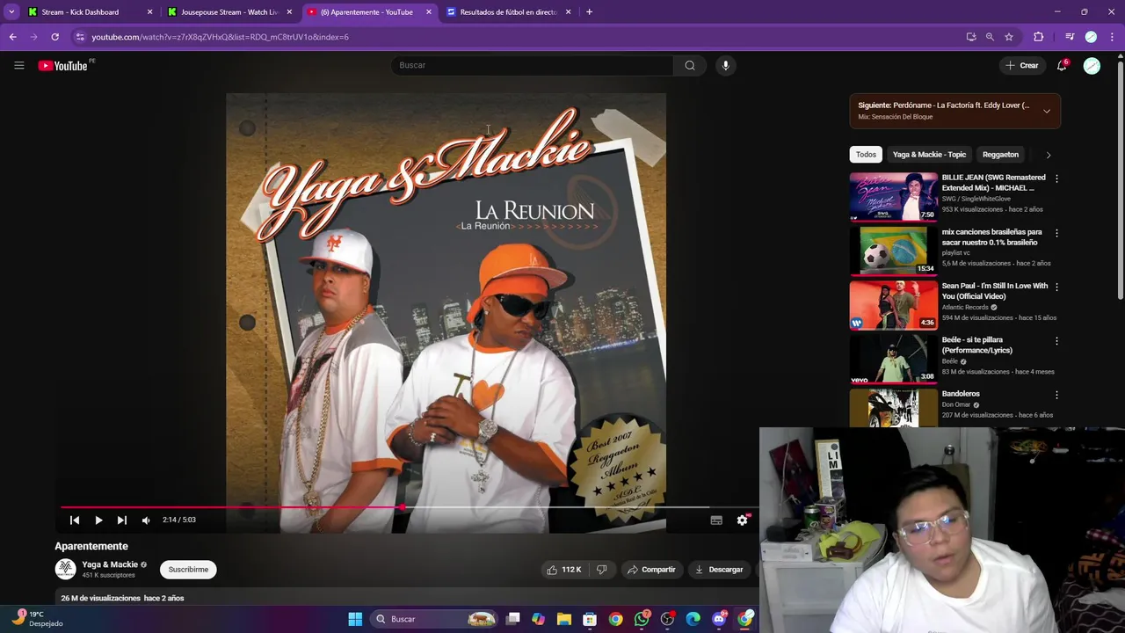
Task: Open a new browser tab
Action: click(589, 12)
